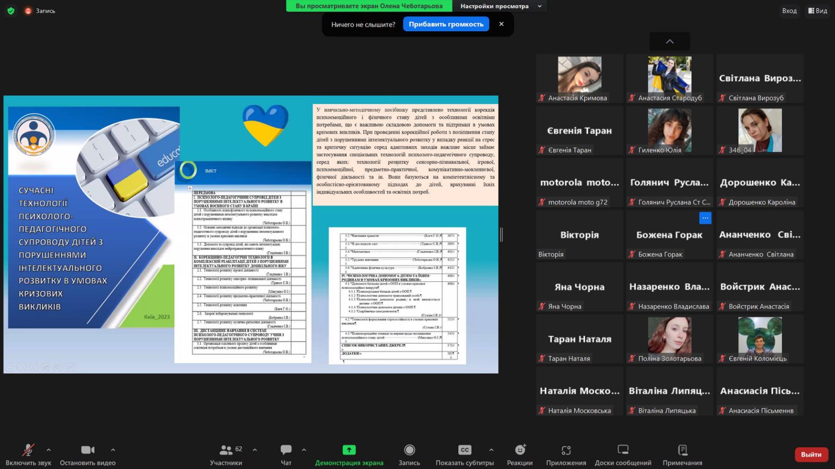The width and height of the screenshot is (835, 469).
Task: Open the Реакции reactions menu
Action: click(x=520, y=454)
